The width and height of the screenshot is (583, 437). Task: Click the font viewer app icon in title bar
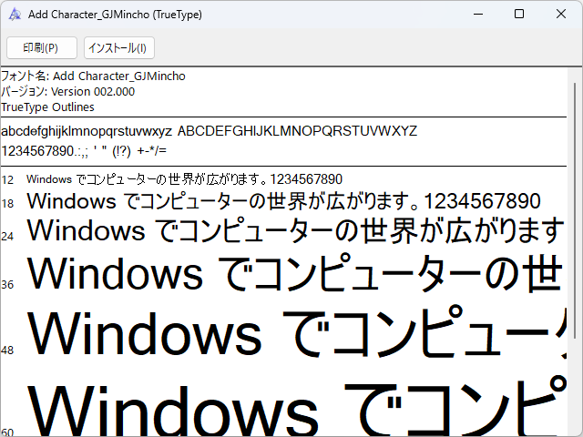[15, 15]
